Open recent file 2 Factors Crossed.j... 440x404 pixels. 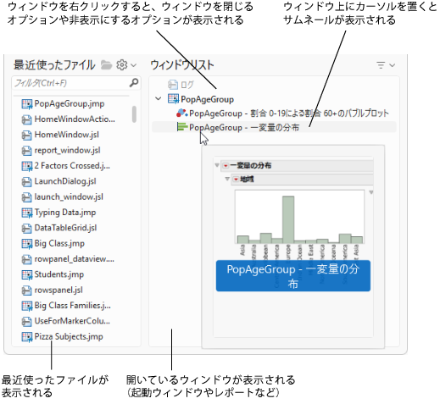72,166
